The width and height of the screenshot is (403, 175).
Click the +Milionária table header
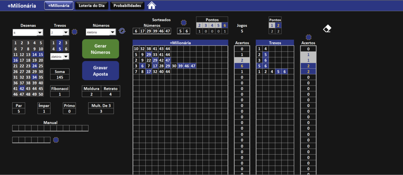[x=180, y=43]
